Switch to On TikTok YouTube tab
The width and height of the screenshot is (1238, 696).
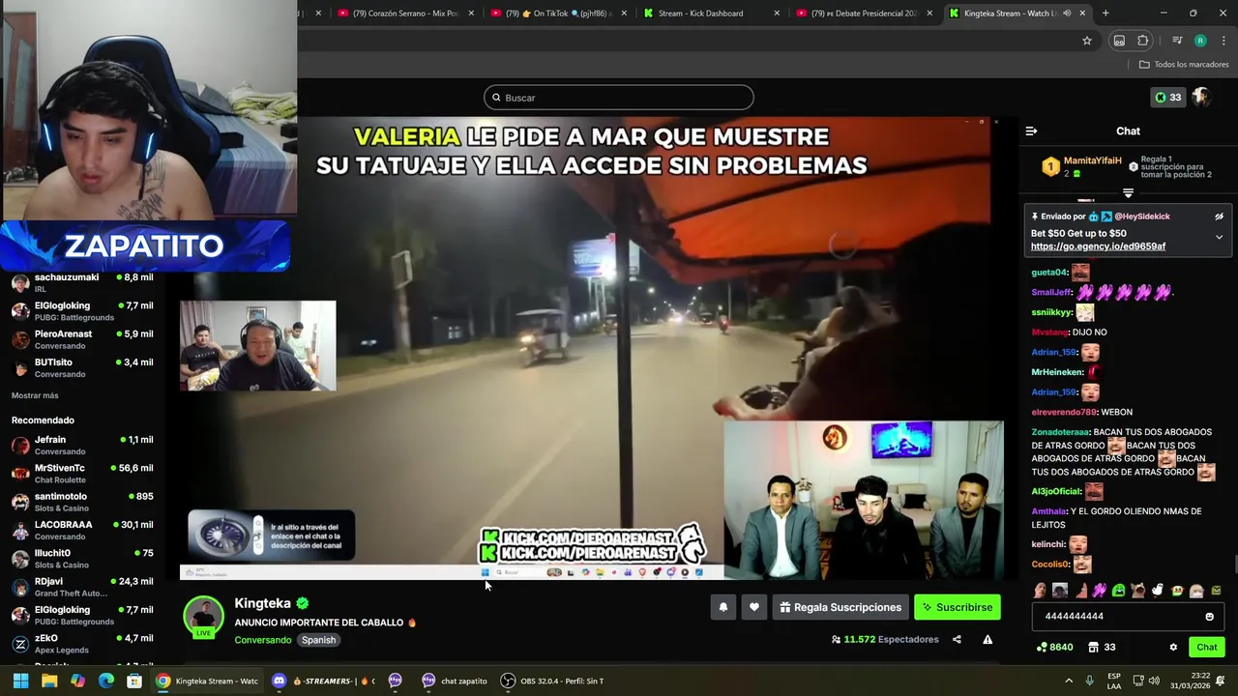(559, 14)
